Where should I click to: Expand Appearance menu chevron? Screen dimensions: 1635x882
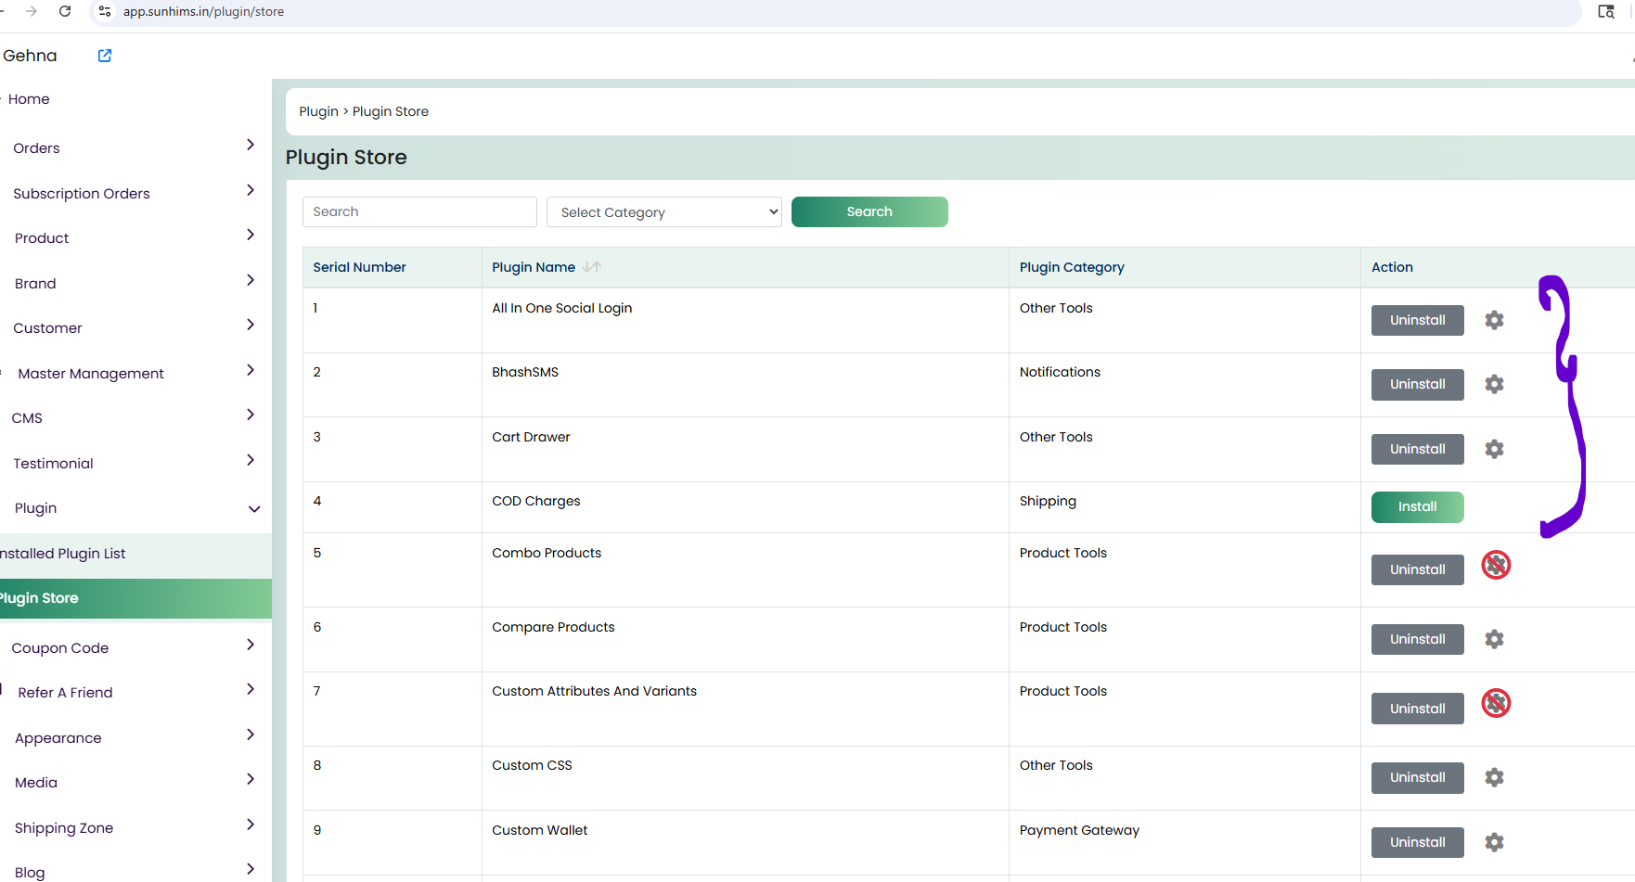click(251, 735)
